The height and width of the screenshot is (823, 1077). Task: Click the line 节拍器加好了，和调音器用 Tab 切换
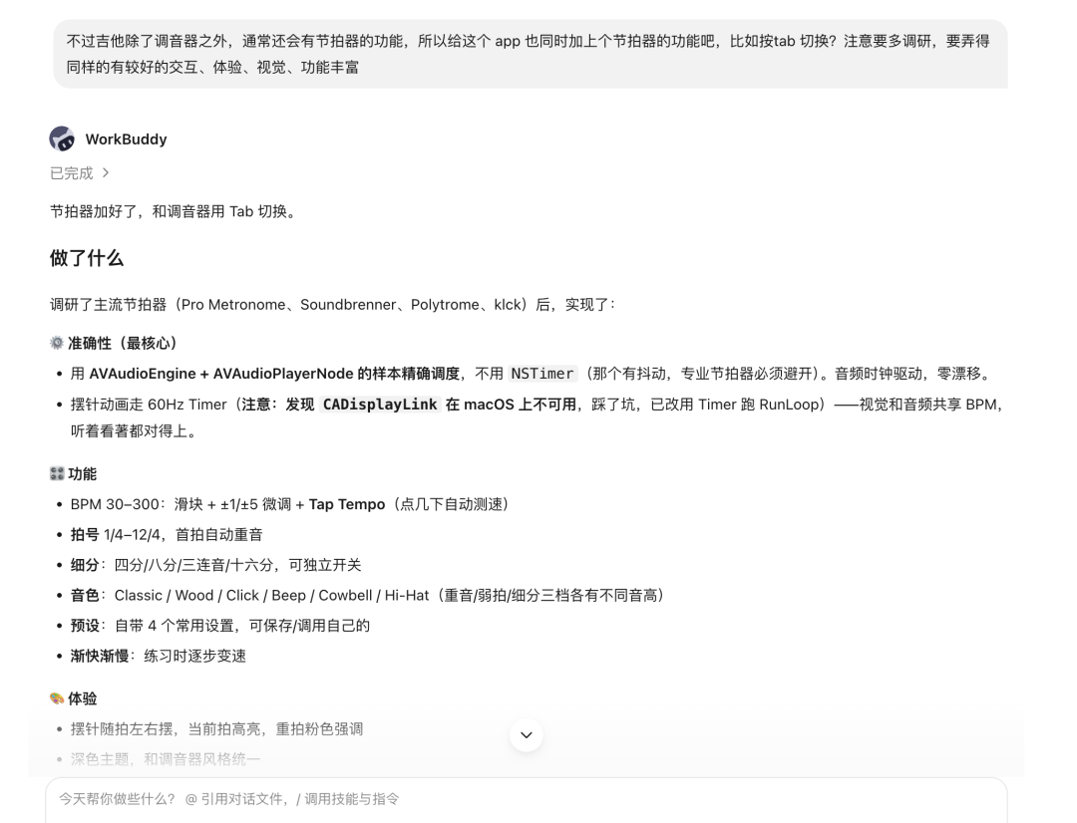pos(175,211)
